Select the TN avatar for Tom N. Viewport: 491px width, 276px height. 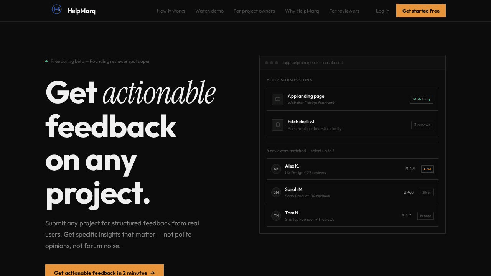click(276, 216)
